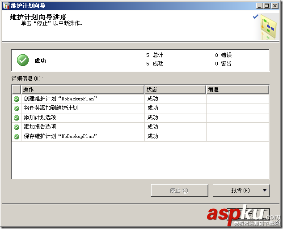The height and width of the screenshot is (229, 283).
Task: Click green status icon for 添加计划选项 row
Action: tap(17, 118)
